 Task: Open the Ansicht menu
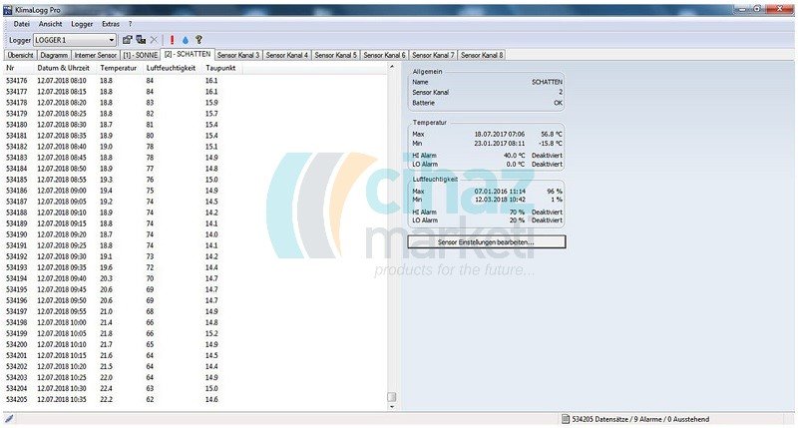(51, 24)
